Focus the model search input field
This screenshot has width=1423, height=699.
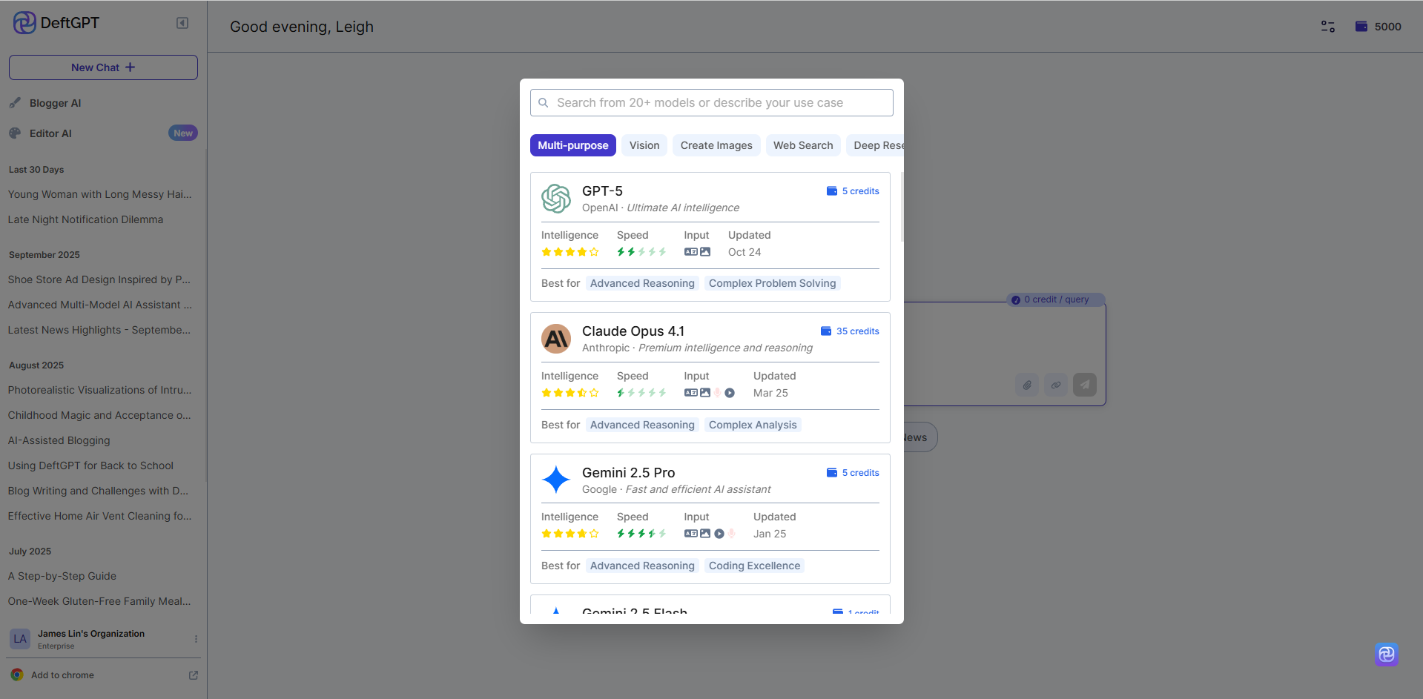[x=712, y=103]
